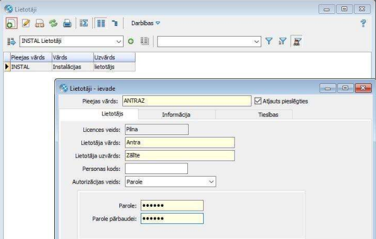Expand the empty filter combo box
Image resolution: width=376 pixels, height=239 pixels.
(x=256, y=42)
